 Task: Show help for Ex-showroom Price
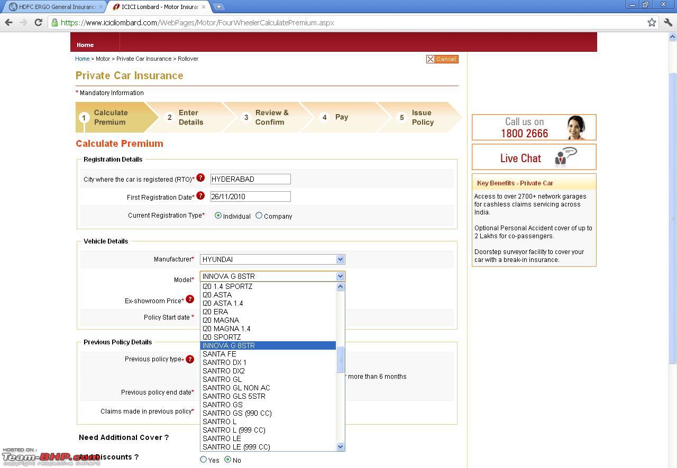[190, 299]
